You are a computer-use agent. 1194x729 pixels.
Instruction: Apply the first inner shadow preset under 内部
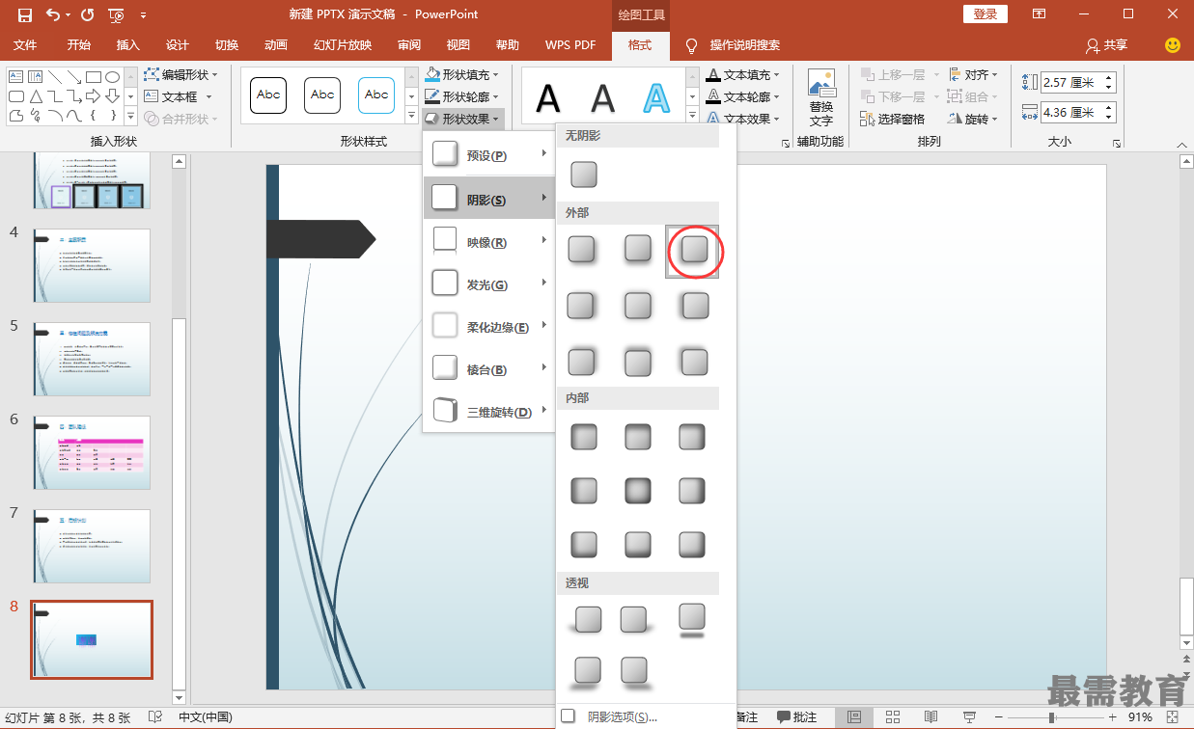[x=583, y=438]
